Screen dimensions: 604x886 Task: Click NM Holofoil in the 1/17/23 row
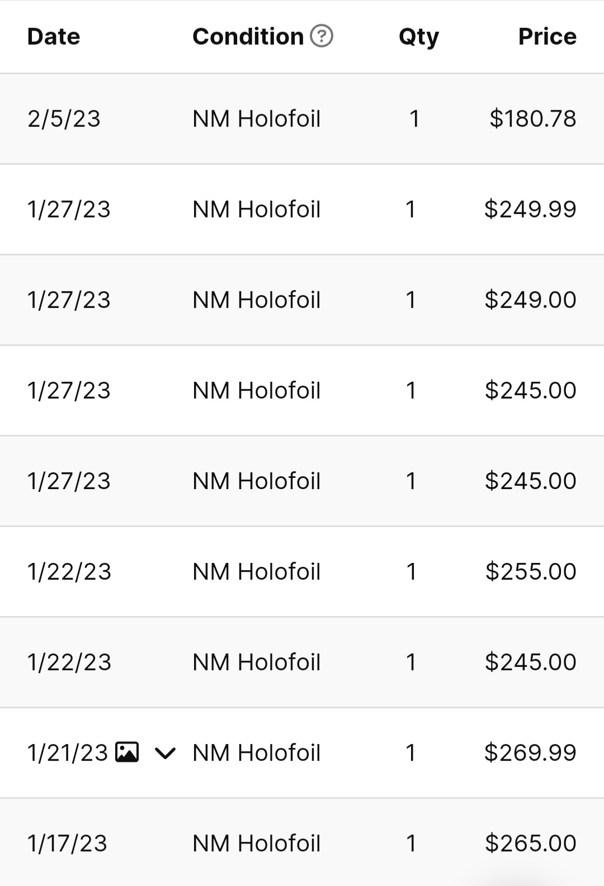[x=257, y=843]
